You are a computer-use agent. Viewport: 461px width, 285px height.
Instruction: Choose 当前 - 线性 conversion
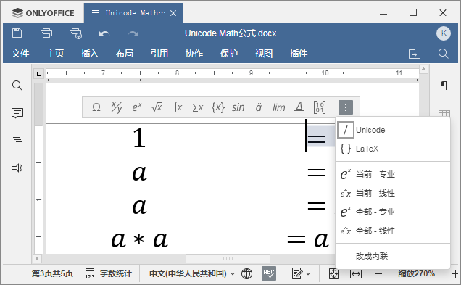pos(393,193)
